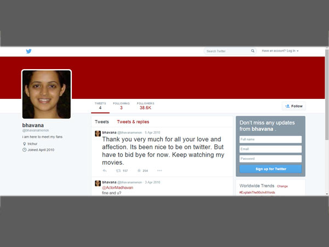Select the Tweets count tab

(x=100, y=105)
